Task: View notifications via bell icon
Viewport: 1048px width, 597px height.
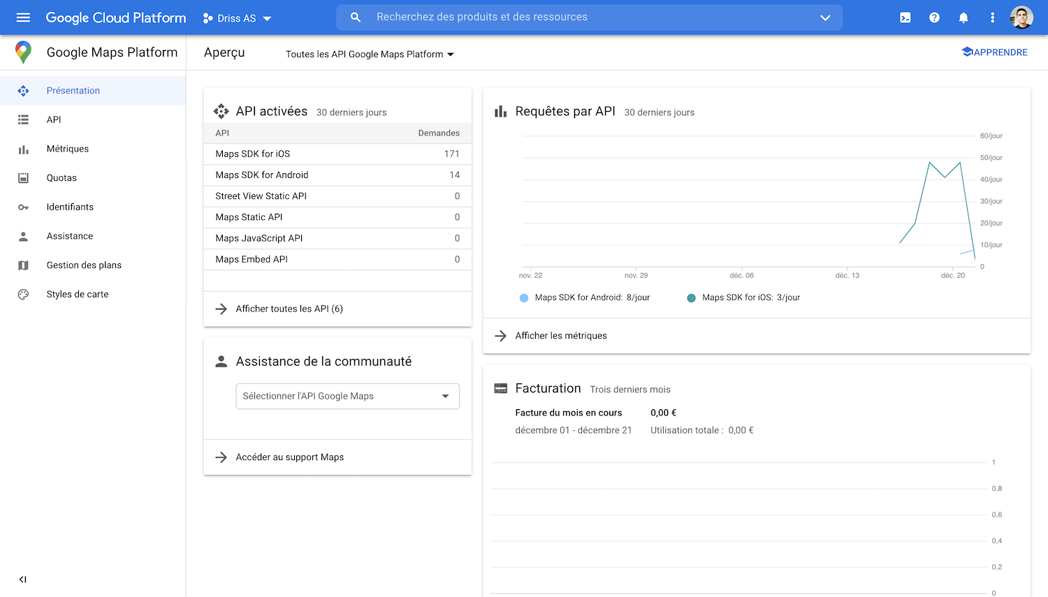Action: coord(963,17)
